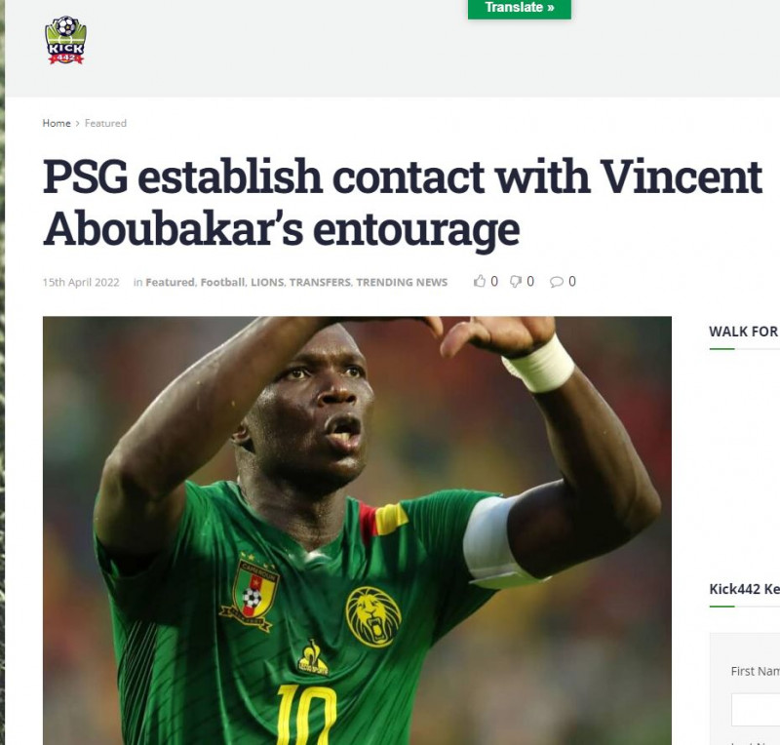Image resolution: width=780 pixels, height=745 pixels.
Task: Open the featured Aboubakar article image
Action: coord(357,530)
